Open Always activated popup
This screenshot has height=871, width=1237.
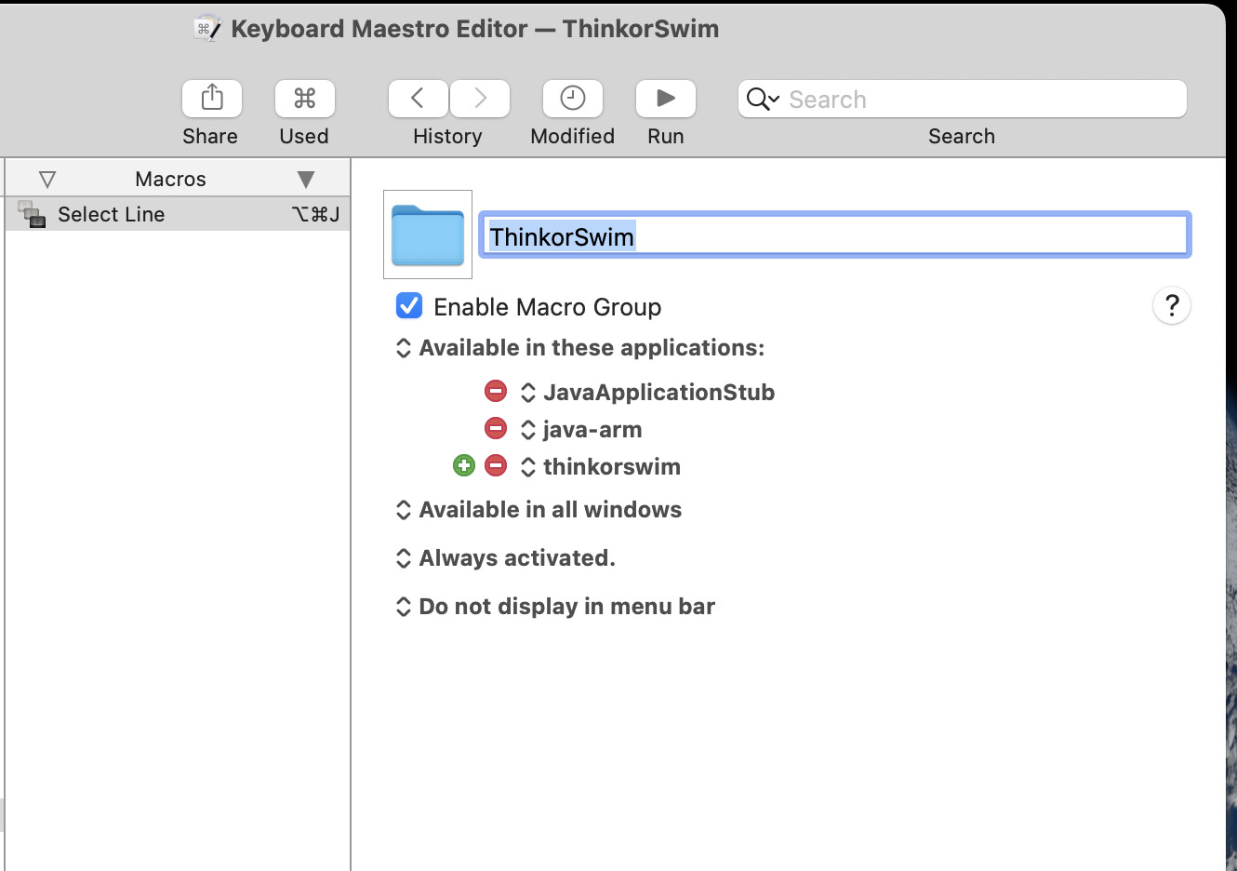click(x=505, y=558)
